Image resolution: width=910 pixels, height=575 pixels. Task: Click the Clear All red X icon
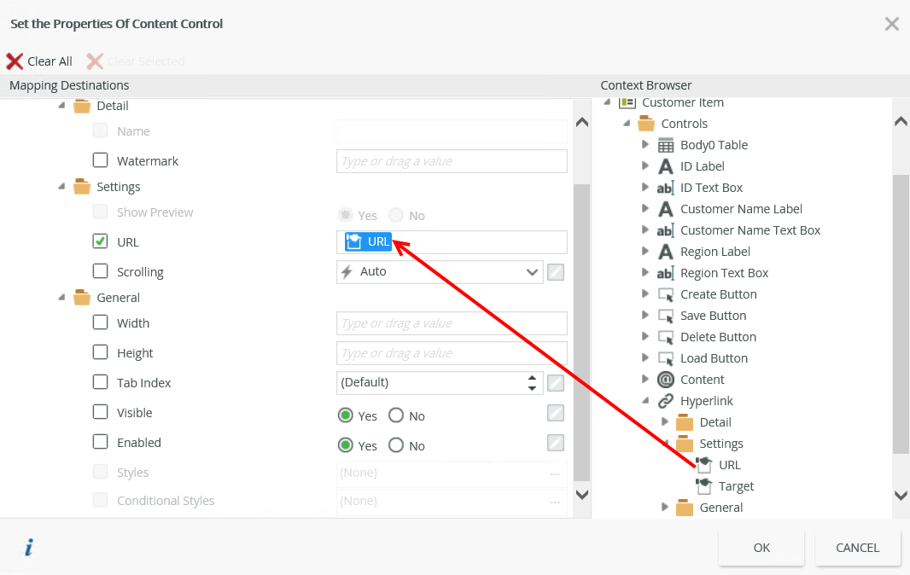15,61
